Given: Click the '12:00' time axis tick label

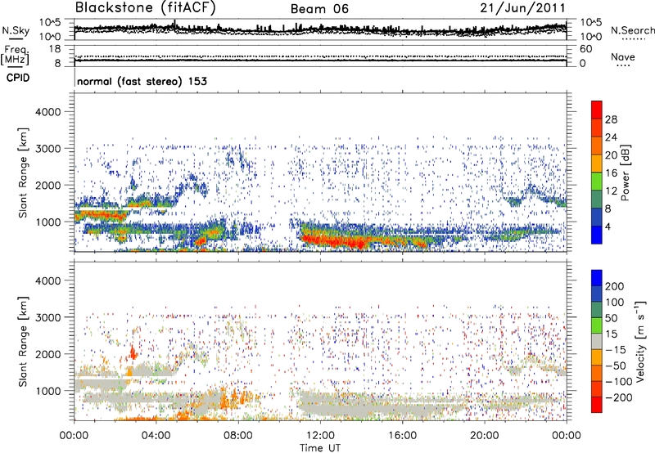Looking at the screenshot, I should [320, 435].
